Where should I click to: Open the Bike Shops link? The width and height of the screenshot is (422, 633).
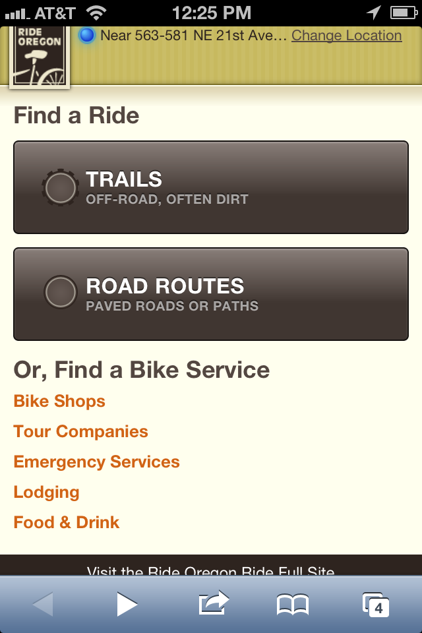pos(59,402)
